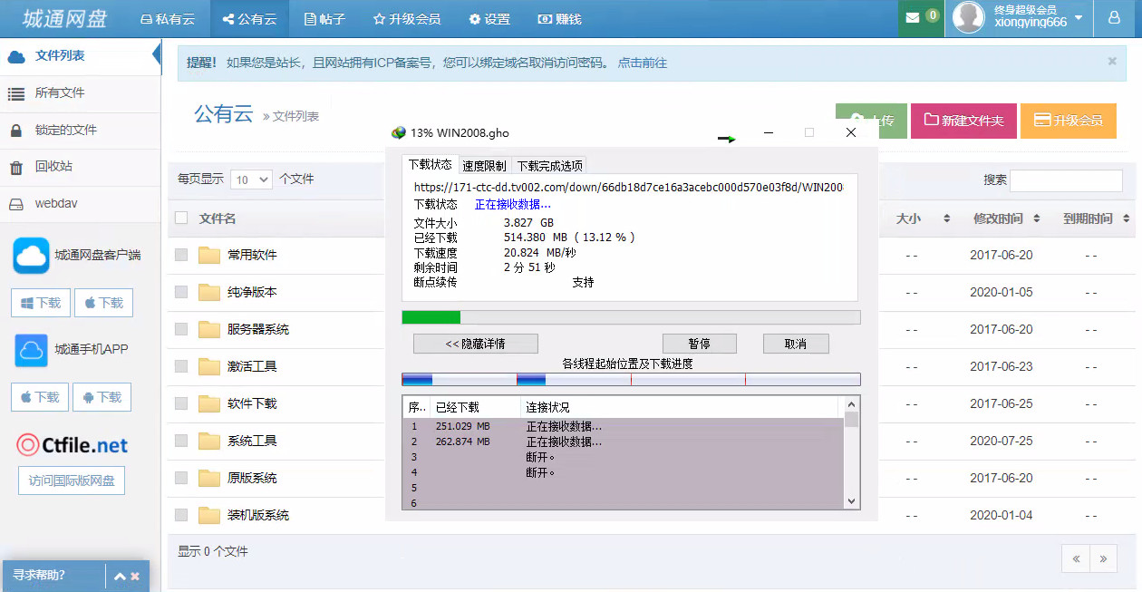Click the user profile icon in the header
Screen dimensions: 1142x592
1114,18
